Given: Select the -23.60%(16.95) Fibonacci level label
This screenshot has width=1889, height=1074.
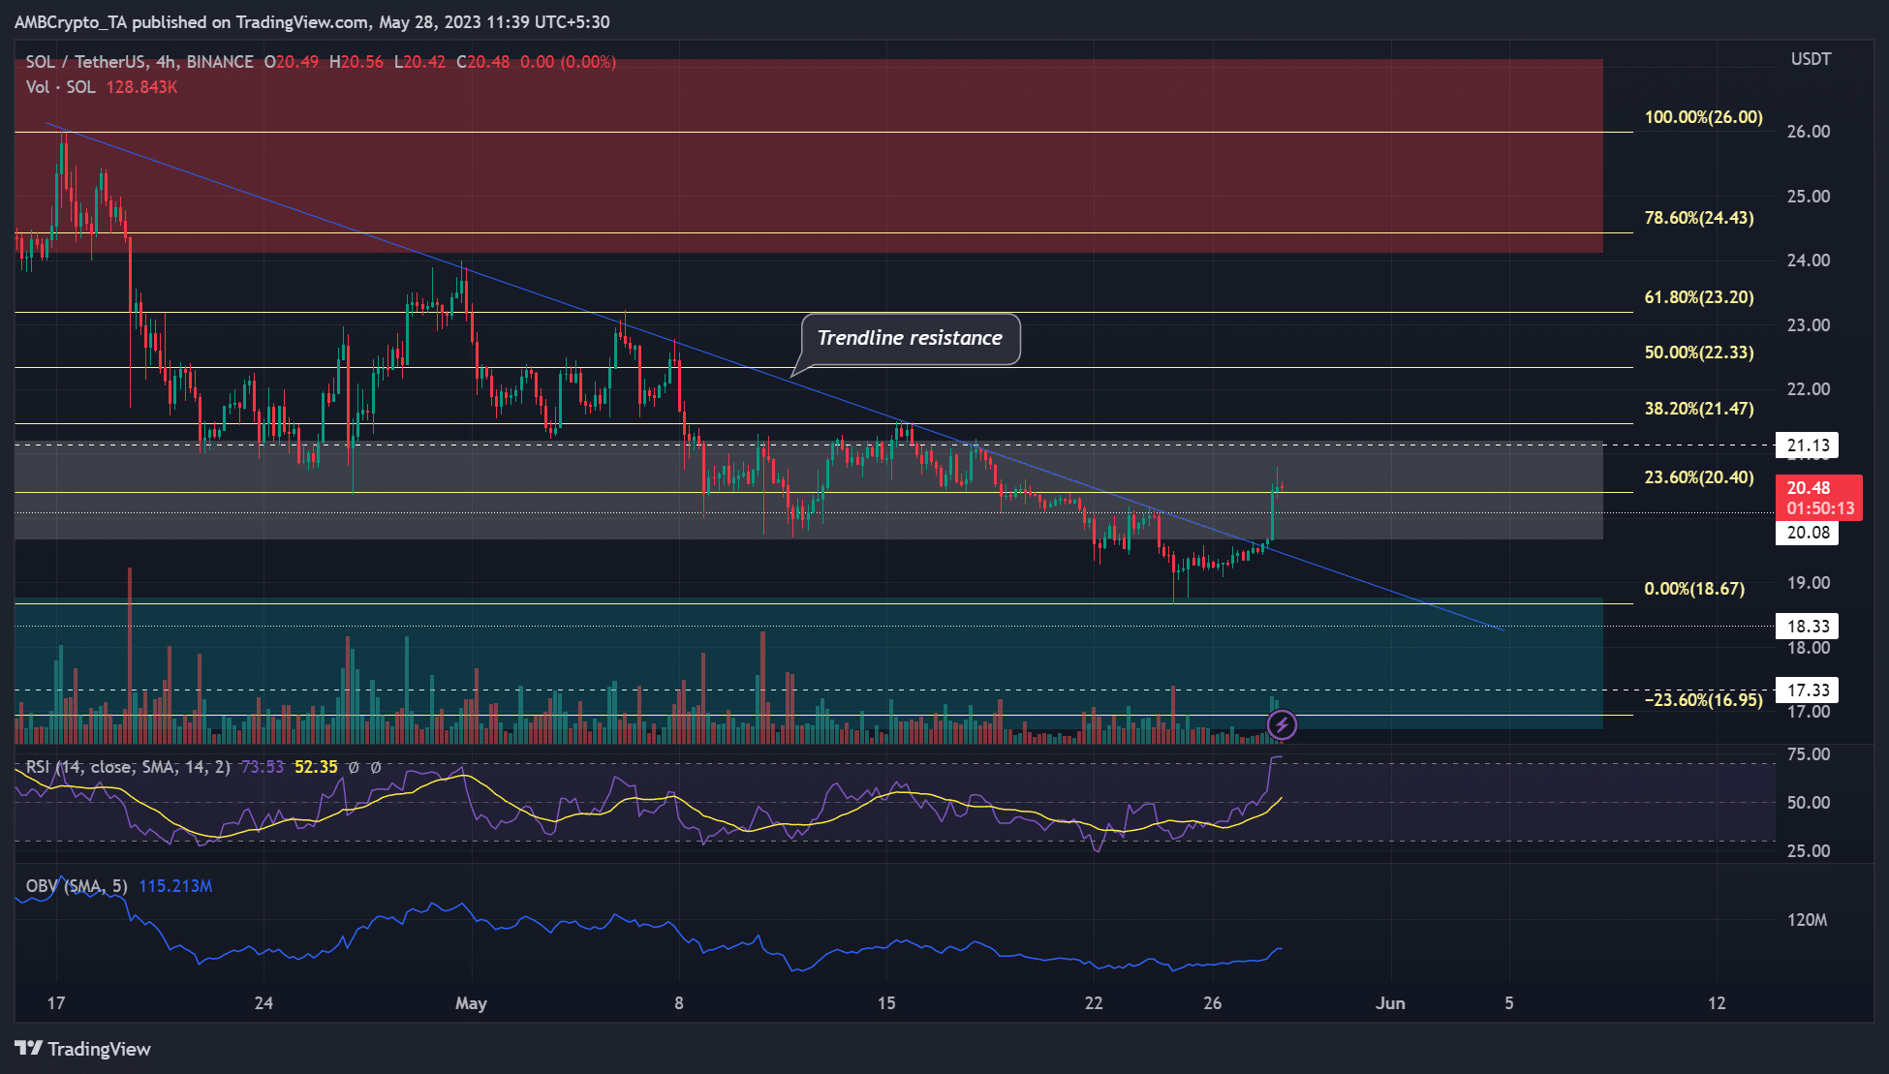Looking at the screenshot, I should click(1703, 700).
